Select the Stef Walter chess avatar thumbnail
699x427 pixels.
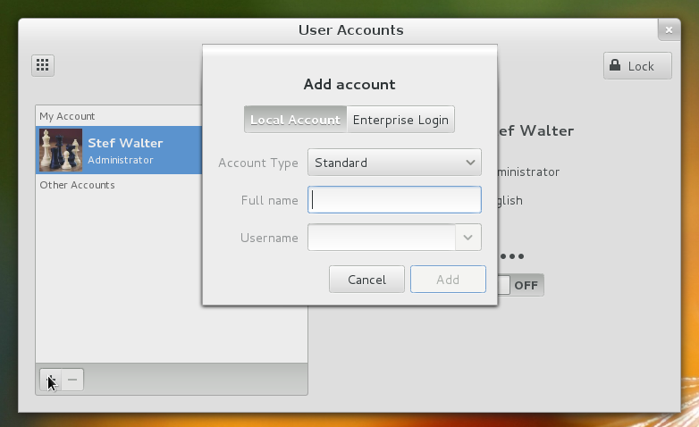(x=61, y=150)
